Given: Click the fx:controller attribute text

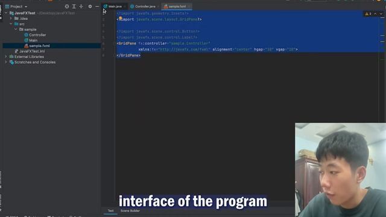Looking at the screenshot, I should (153, 43).
